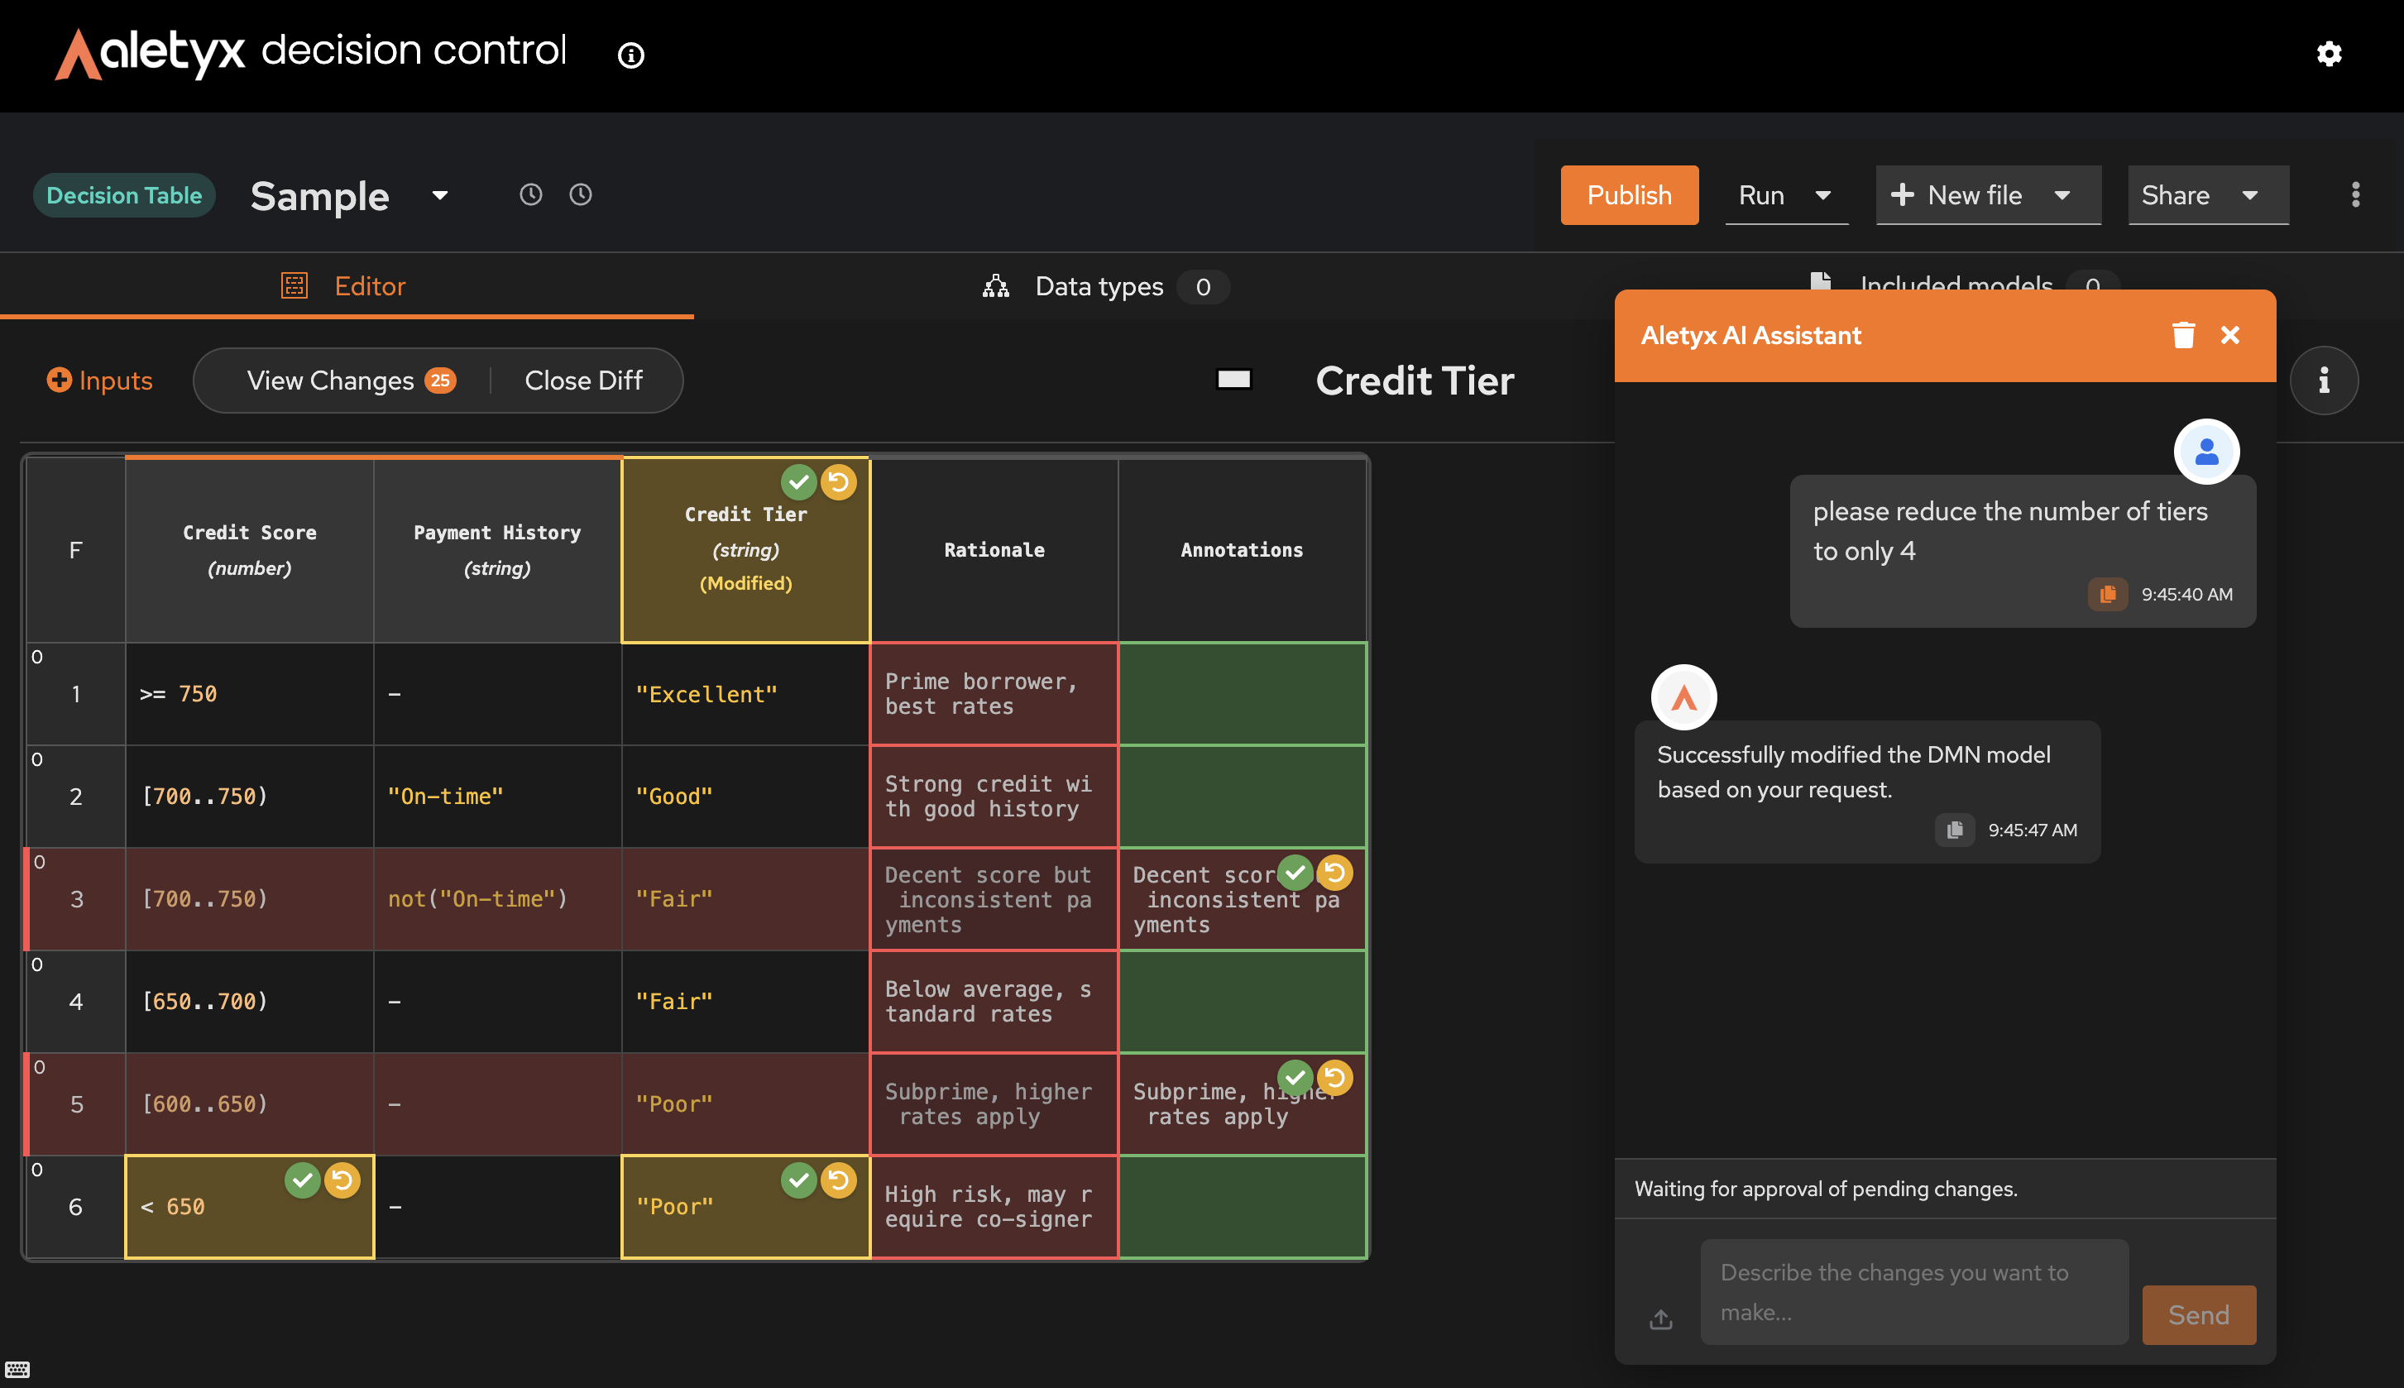Screen dimensions: 2404x1388
Task: Accept the Credit Tier header change
Action: pyautogui.click(x=799, y=482)
